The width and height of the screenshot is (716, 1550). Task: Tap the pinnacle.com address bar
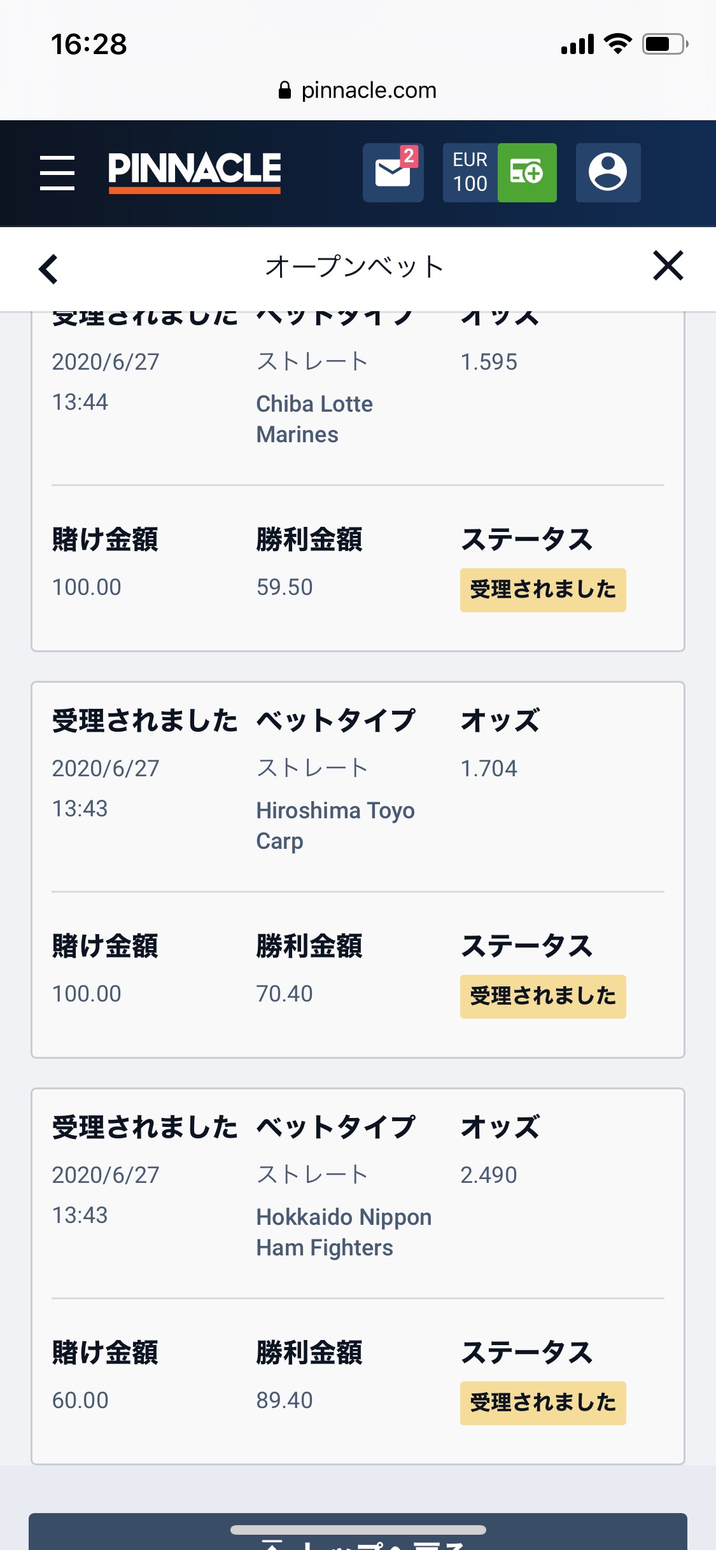click(x=358, y=90)
